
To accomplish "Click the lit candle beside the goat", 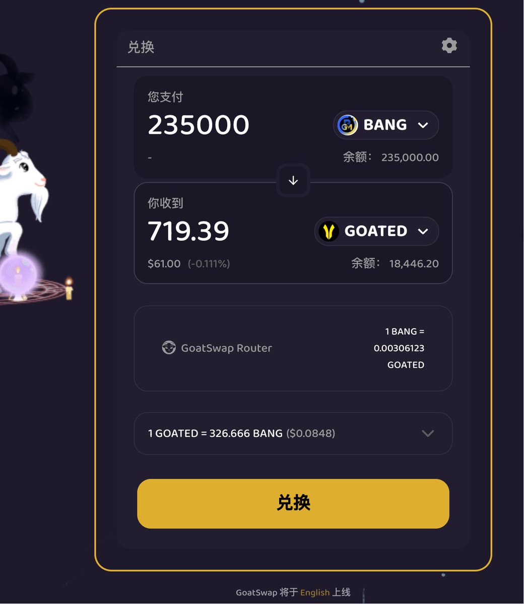I will 69,288.
